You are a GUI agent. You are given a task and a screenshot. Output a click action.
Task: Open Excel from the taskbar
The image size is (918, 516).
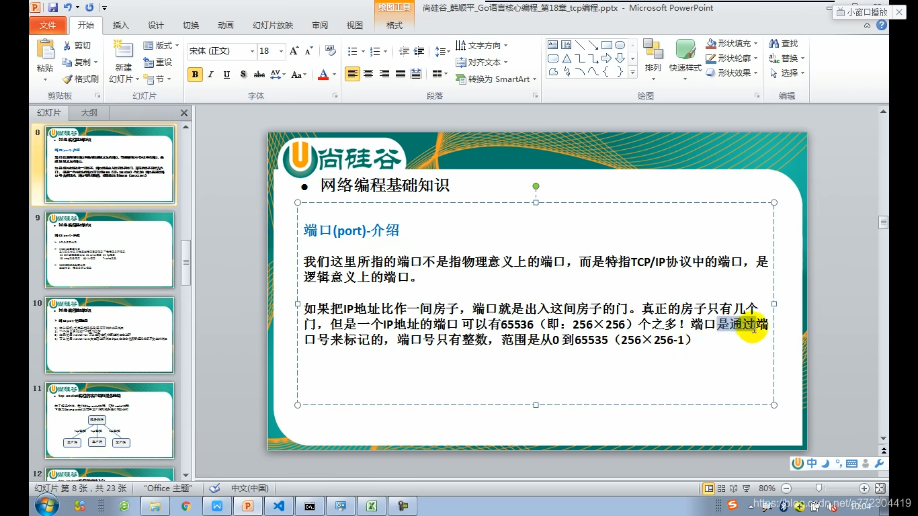(x=371, y=506)
